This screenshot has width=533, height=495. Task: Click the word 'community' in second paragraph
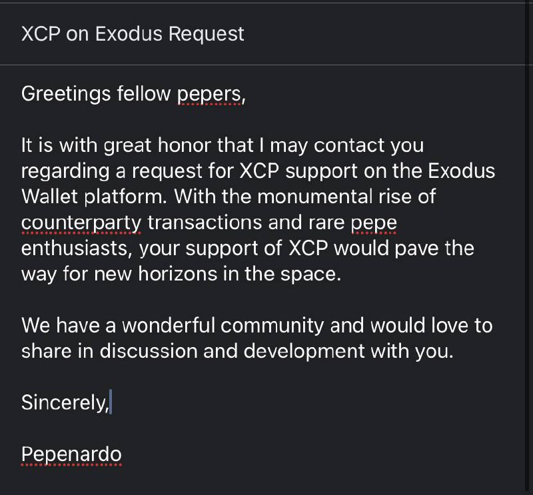(x=272, y=326)
